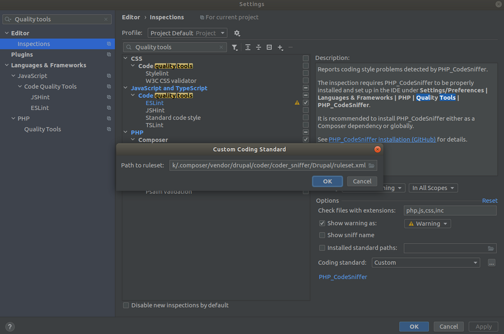Check the Show sniff name checkbox
The height and width of the screenshot is (334, 504).
click(322, 235)
